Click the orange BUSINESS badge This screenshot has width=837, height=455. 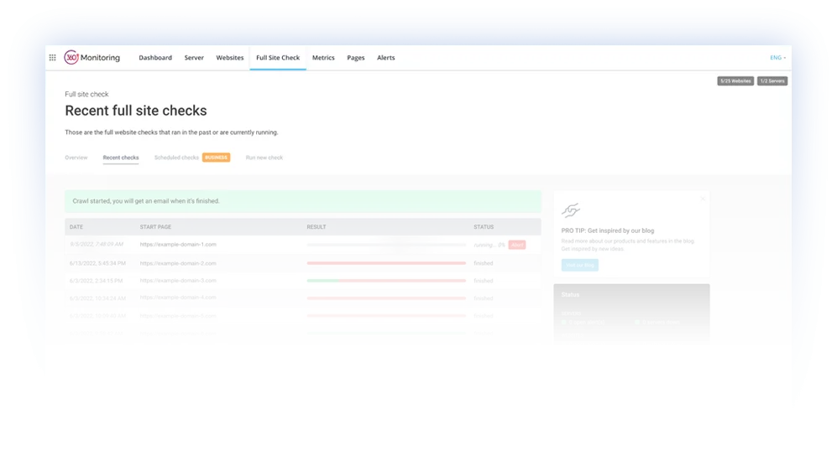click(x=217, y=158)
